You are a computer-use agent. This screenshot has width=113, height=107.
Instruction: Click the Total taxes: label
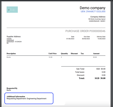80,72
